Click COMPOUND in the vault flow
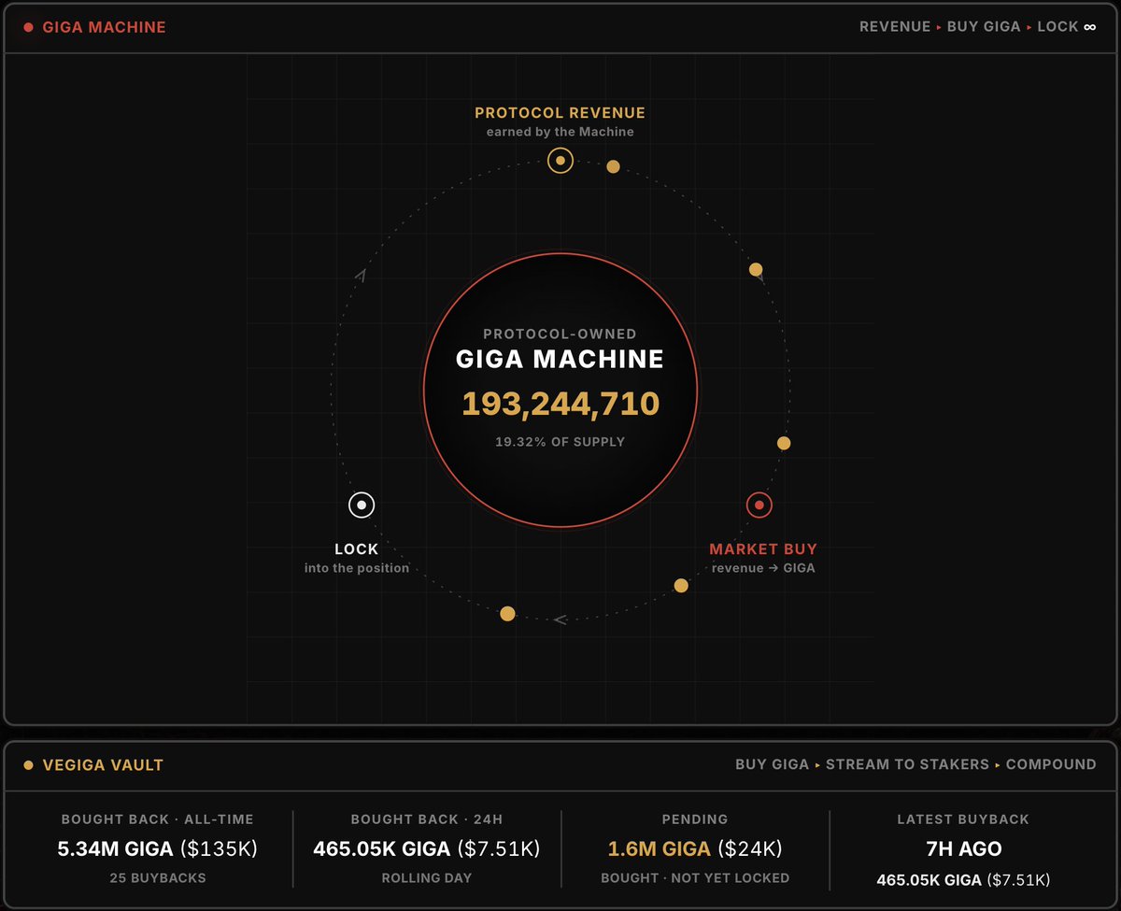 [1051, 764]
